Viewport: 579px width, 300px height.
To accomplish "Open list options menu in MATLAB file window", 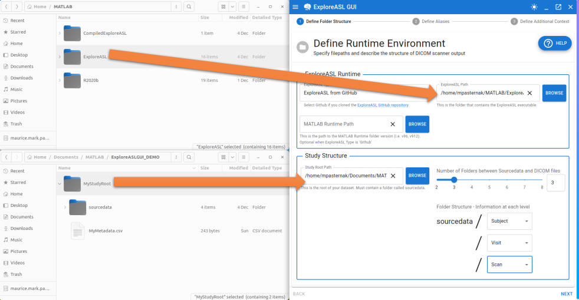I will (x=244, y=6).
